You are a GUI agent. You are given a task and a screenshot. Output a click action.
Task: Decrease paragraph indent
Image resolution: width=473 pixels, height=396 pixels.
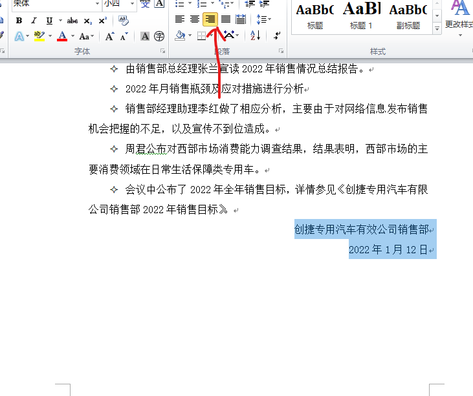[x=250, y=4]
